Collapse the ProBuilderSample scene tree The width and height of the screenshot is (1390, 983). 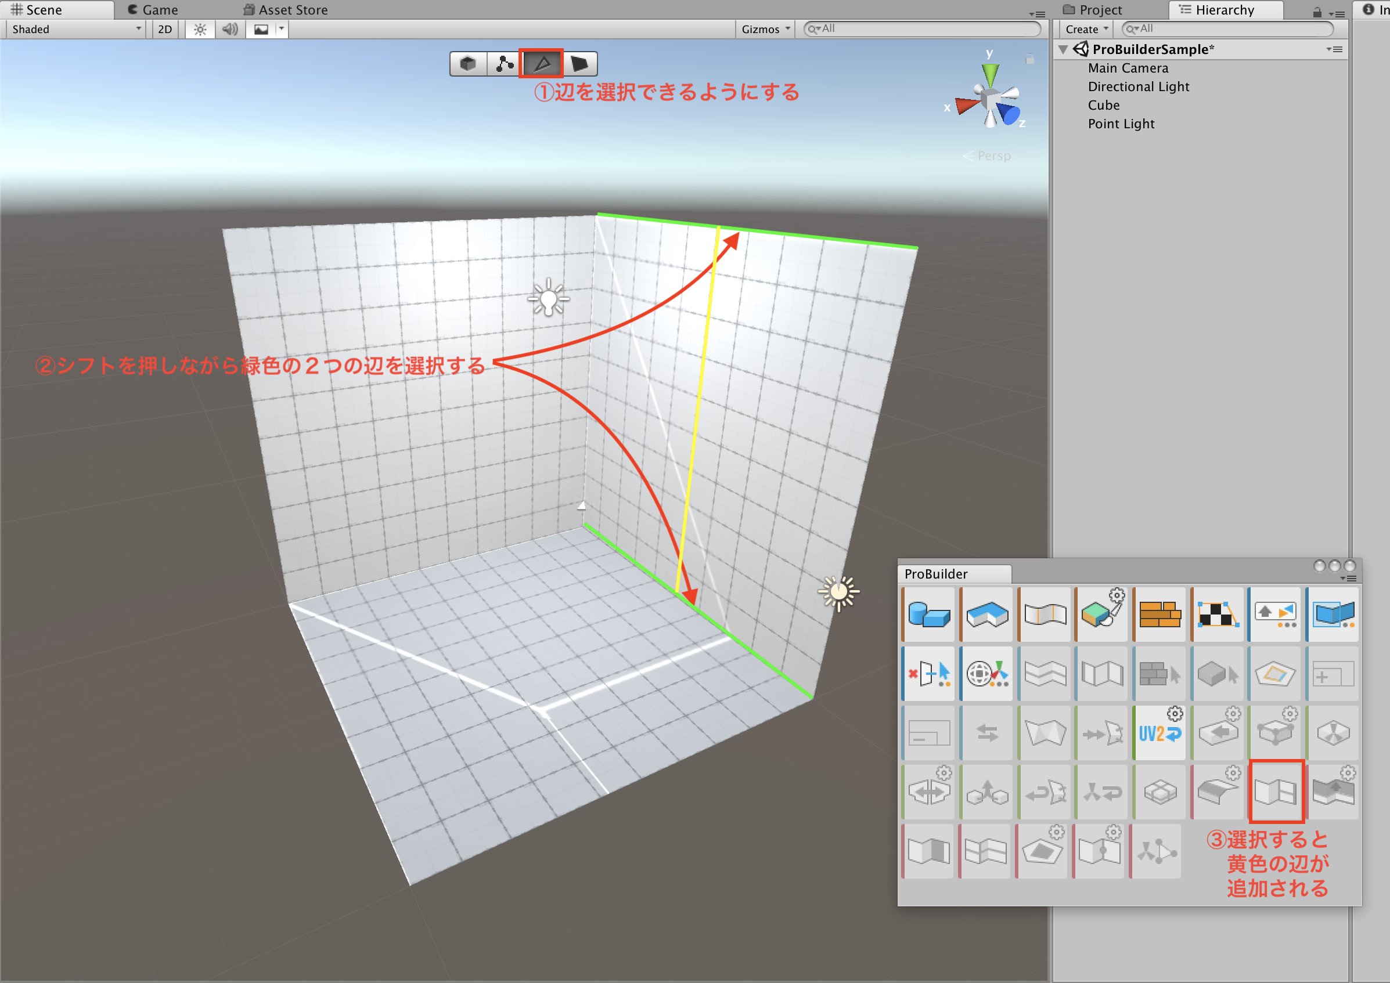pyautogui.click(x=1063, y=50)
